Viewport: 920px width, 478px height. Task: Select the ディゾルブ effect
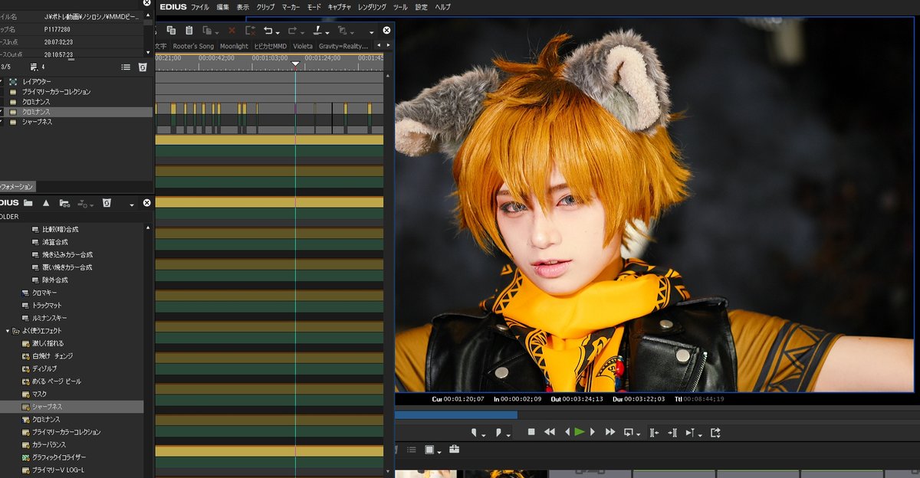pyautogui.click(x=44, y=368)
